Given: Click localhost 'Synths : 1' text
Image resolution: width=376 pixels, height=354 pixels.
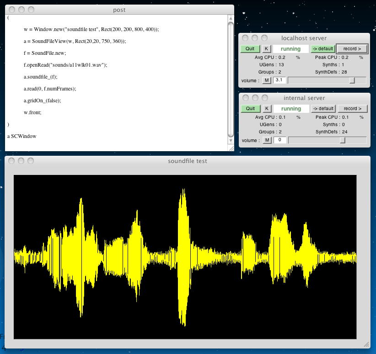Looking at the screenshot, I should 333,65.
